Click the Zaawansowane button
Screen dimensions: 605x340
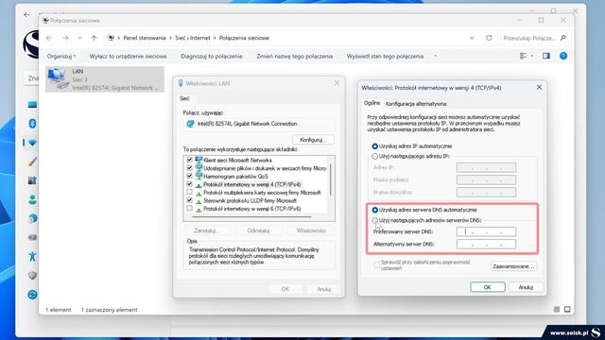(x=513, y=266)
